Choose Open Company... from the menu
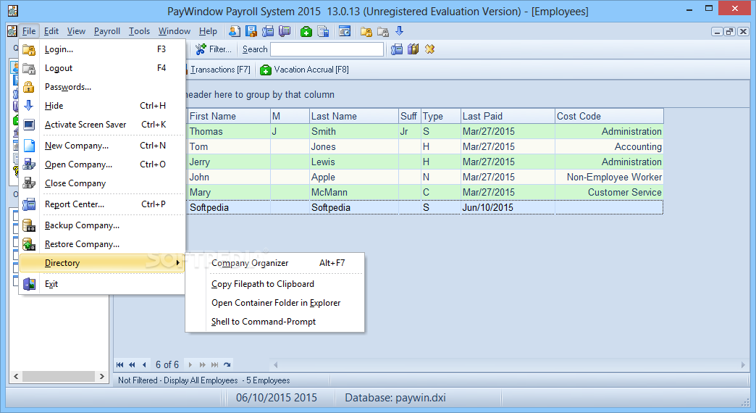The height and width of the screenshot is (413, 756). tap(102, 164)
